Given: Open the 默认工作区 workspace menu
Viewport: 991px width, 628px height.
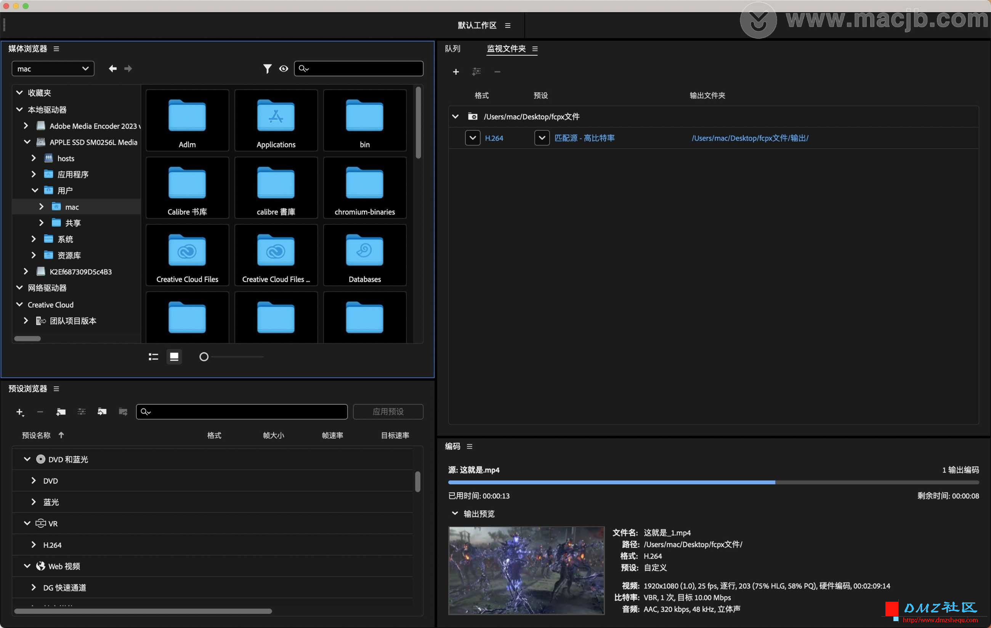Looking at the screenshot, I should point(508,26).
